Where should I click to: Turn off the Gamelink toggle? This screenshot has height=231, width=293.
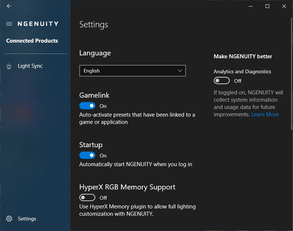(87, 106)
